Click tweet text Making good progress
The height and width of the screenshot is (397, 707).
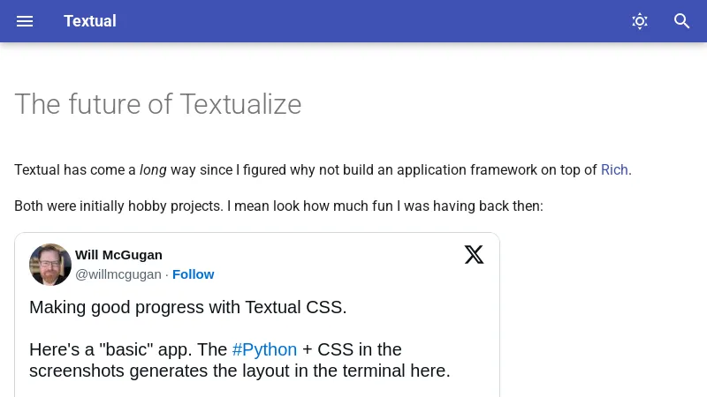pos(187,307)
